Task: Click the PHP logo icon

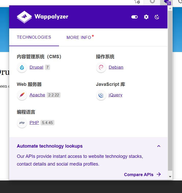Action: pyautogui.click(x=22, y=123)
